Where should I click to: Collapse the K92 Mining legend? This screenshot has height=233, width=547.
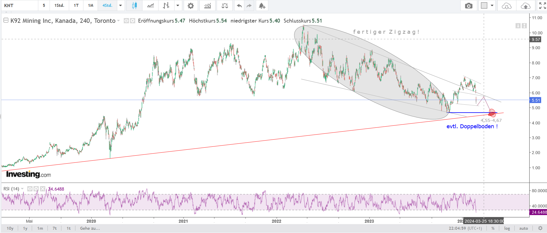point(6,20)
